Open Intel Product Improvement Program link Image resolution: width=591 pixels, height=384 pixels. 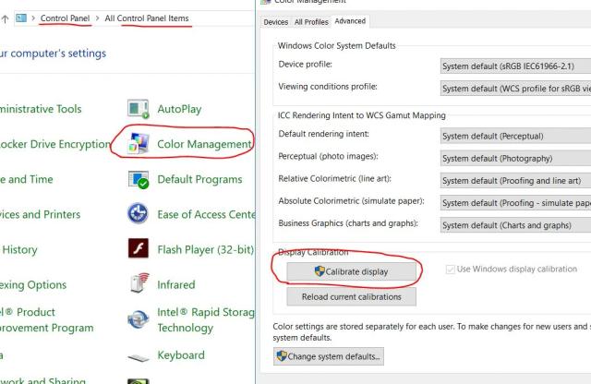[47, 320]
